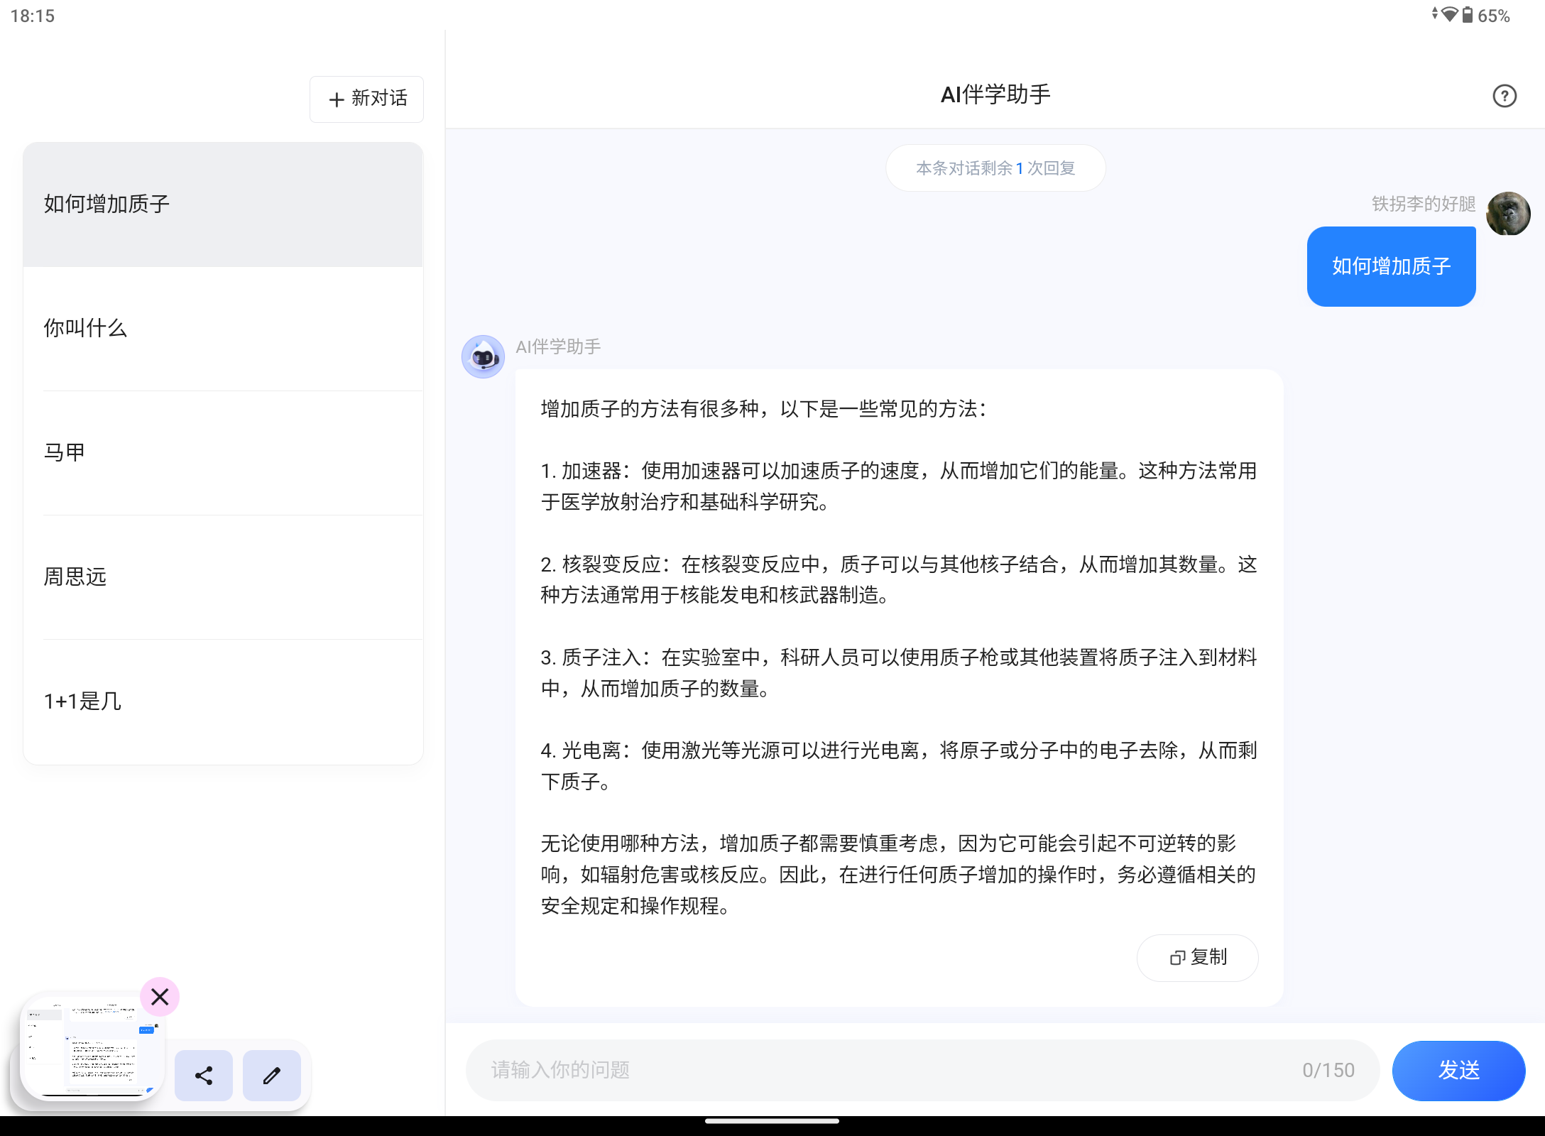Tap the Wi-Fi status icon

click(1450, 14)
